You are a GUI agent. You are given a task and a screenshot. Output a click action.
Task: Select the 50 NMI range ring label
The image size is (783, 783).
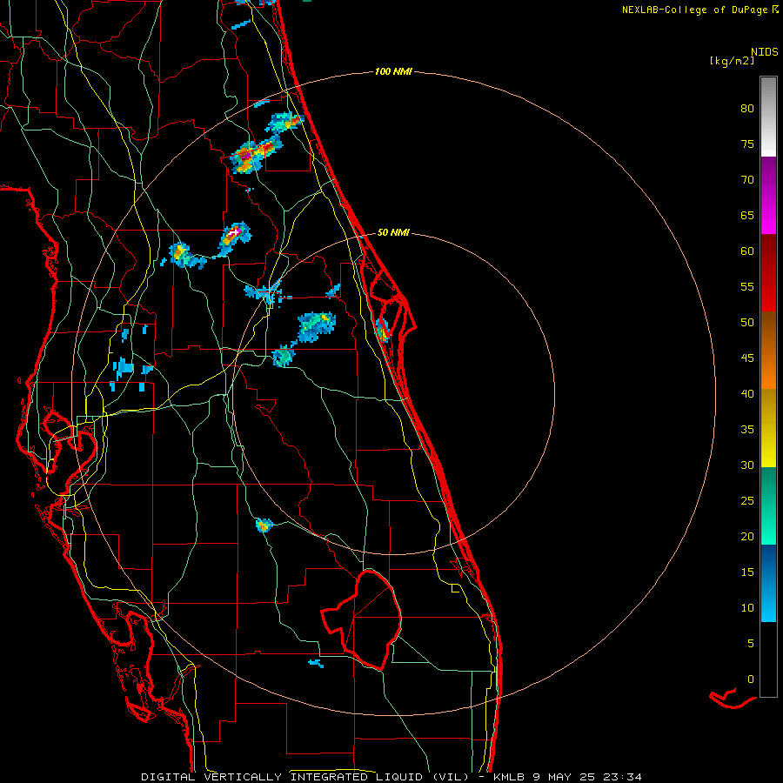tap(393, 232)
